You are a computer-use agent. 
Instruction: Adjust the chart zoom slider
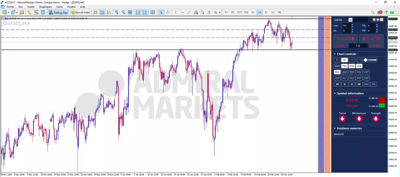[x=367, y=60]
